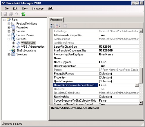Click the WSS_Administration node icon
Screen dimensions: 145x127
pos(18,47)
